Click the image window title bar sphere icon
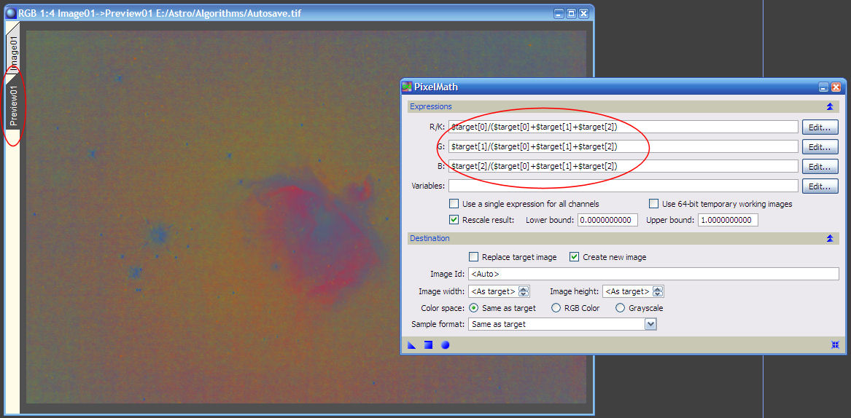The image size is (851, 418). click(11, 13)
